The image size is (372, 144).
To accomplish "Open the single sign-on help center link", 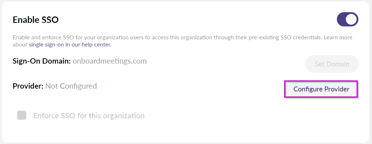I will pos(70,44).
